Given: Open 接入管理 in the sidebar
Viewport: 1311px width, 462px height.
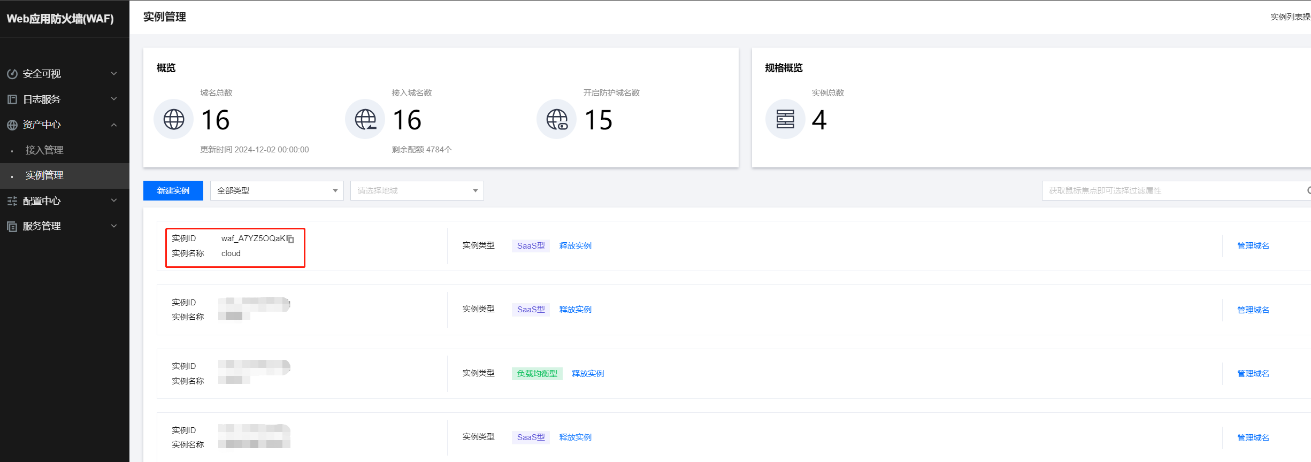Looking at the screenshot, I should pyautogui.click(x=44, y=150).
